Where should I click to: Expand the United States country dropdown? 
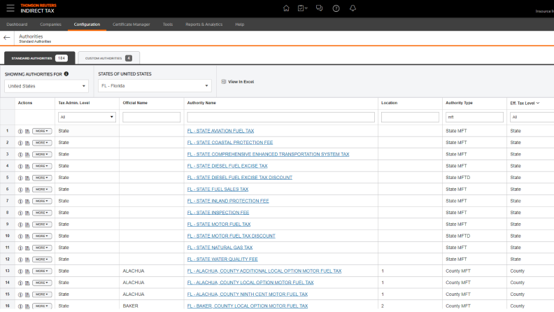click(x=46, y=86)
